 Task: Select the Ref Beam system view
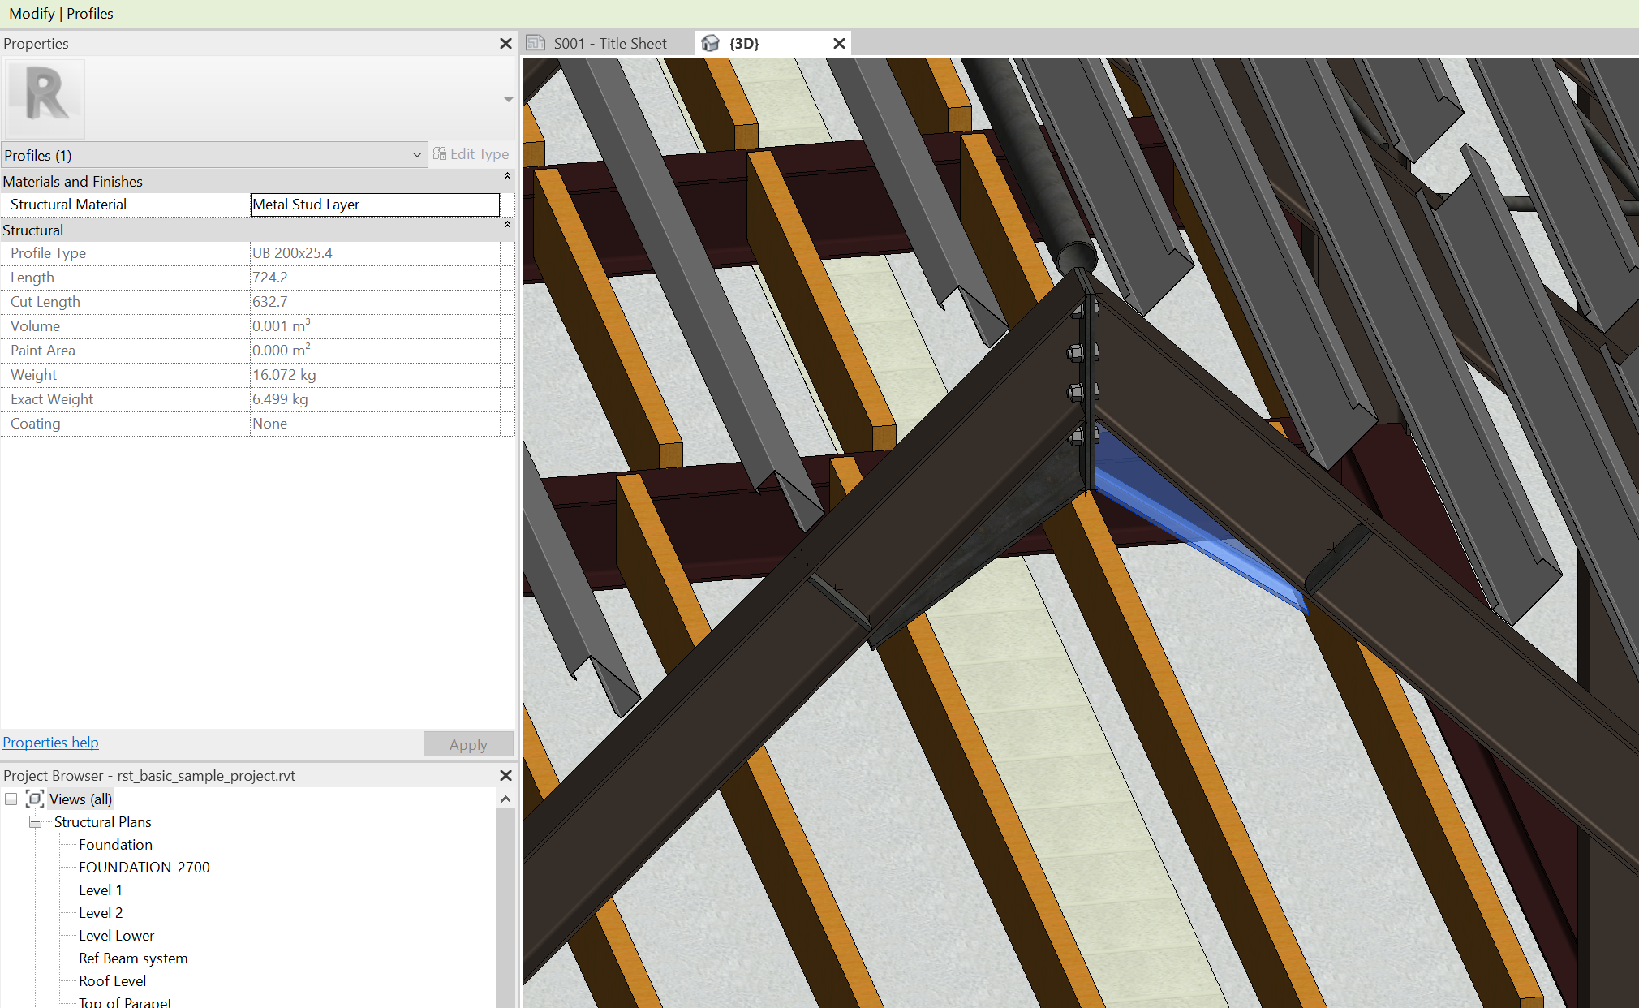[x=133, y=958]
